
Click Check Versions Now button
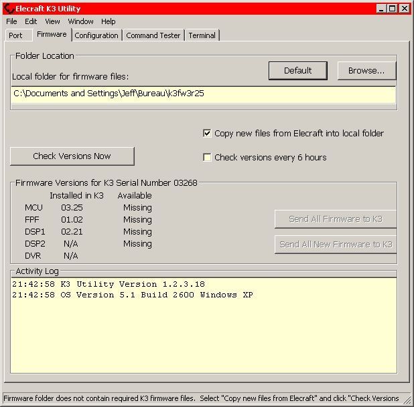pyautogui.click(x=72, y=156)
